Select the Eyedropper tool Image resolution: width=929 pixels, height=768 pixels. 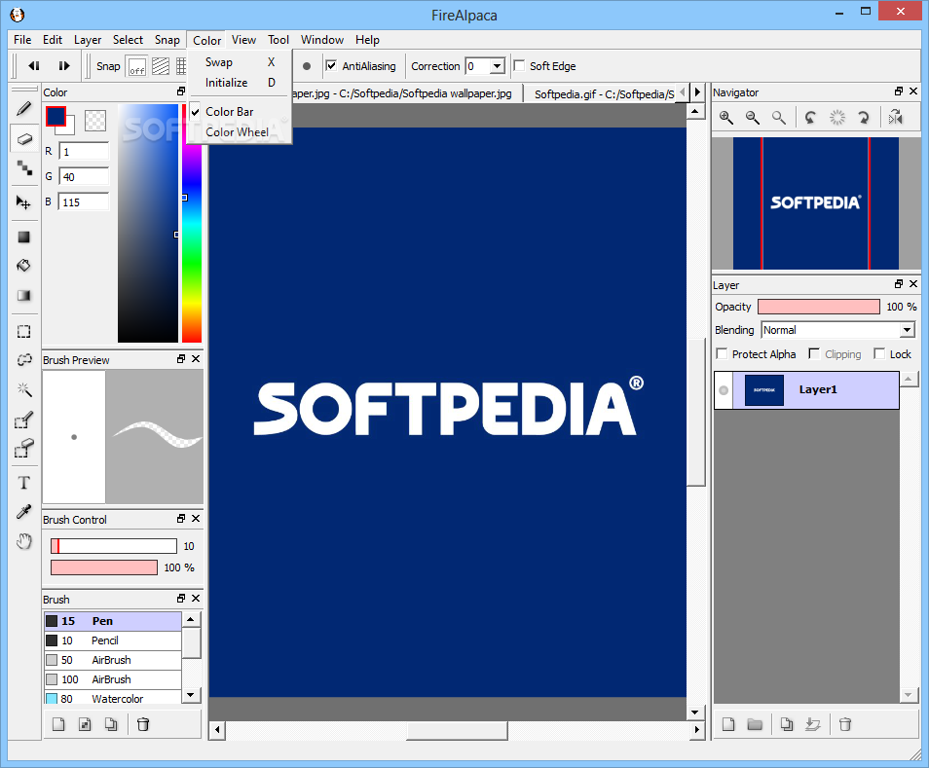point(23,512)
